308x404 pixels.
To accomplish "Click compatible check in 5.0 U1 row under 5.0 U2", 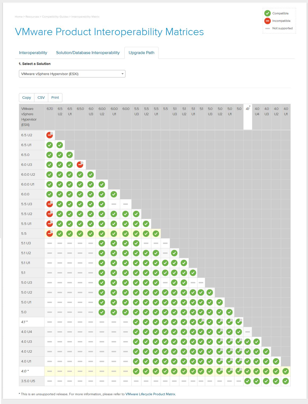I will coord(220,302).
